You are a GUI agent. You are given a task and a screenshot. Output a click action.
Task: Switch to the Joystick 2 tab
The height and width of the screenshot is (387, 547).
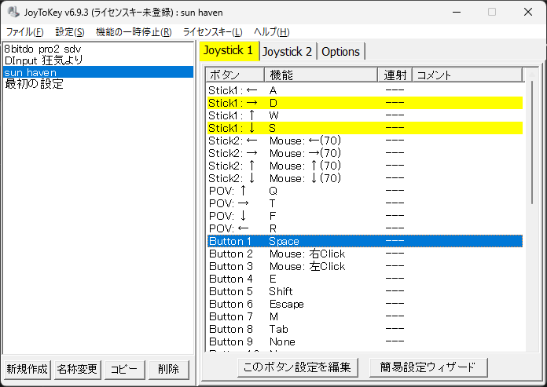[287, 52]
